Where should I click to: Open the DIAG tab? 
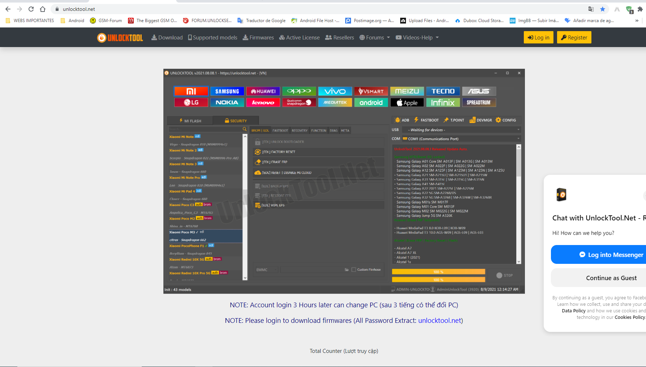[334, 131]
